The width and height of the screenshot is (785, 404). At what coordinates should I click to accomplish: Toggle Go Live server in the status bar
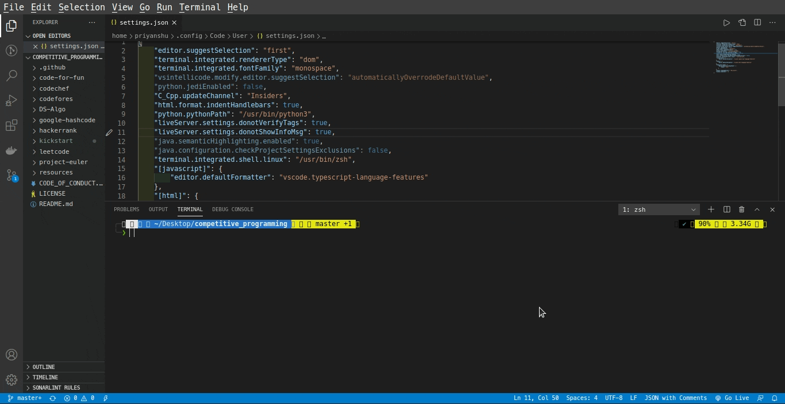coord(733,398)
